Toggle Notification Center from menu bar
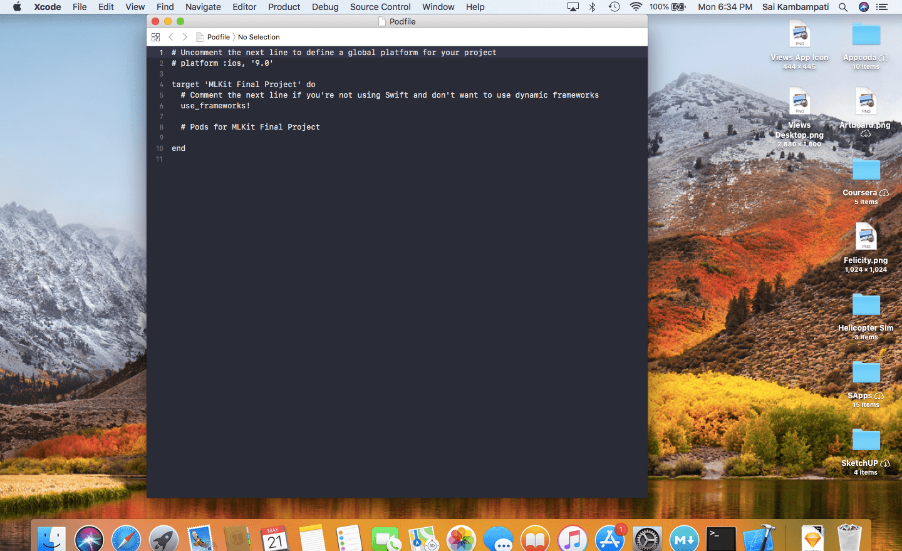The height and width of the screenshot is (551, 902). click(x=882, y=7)
